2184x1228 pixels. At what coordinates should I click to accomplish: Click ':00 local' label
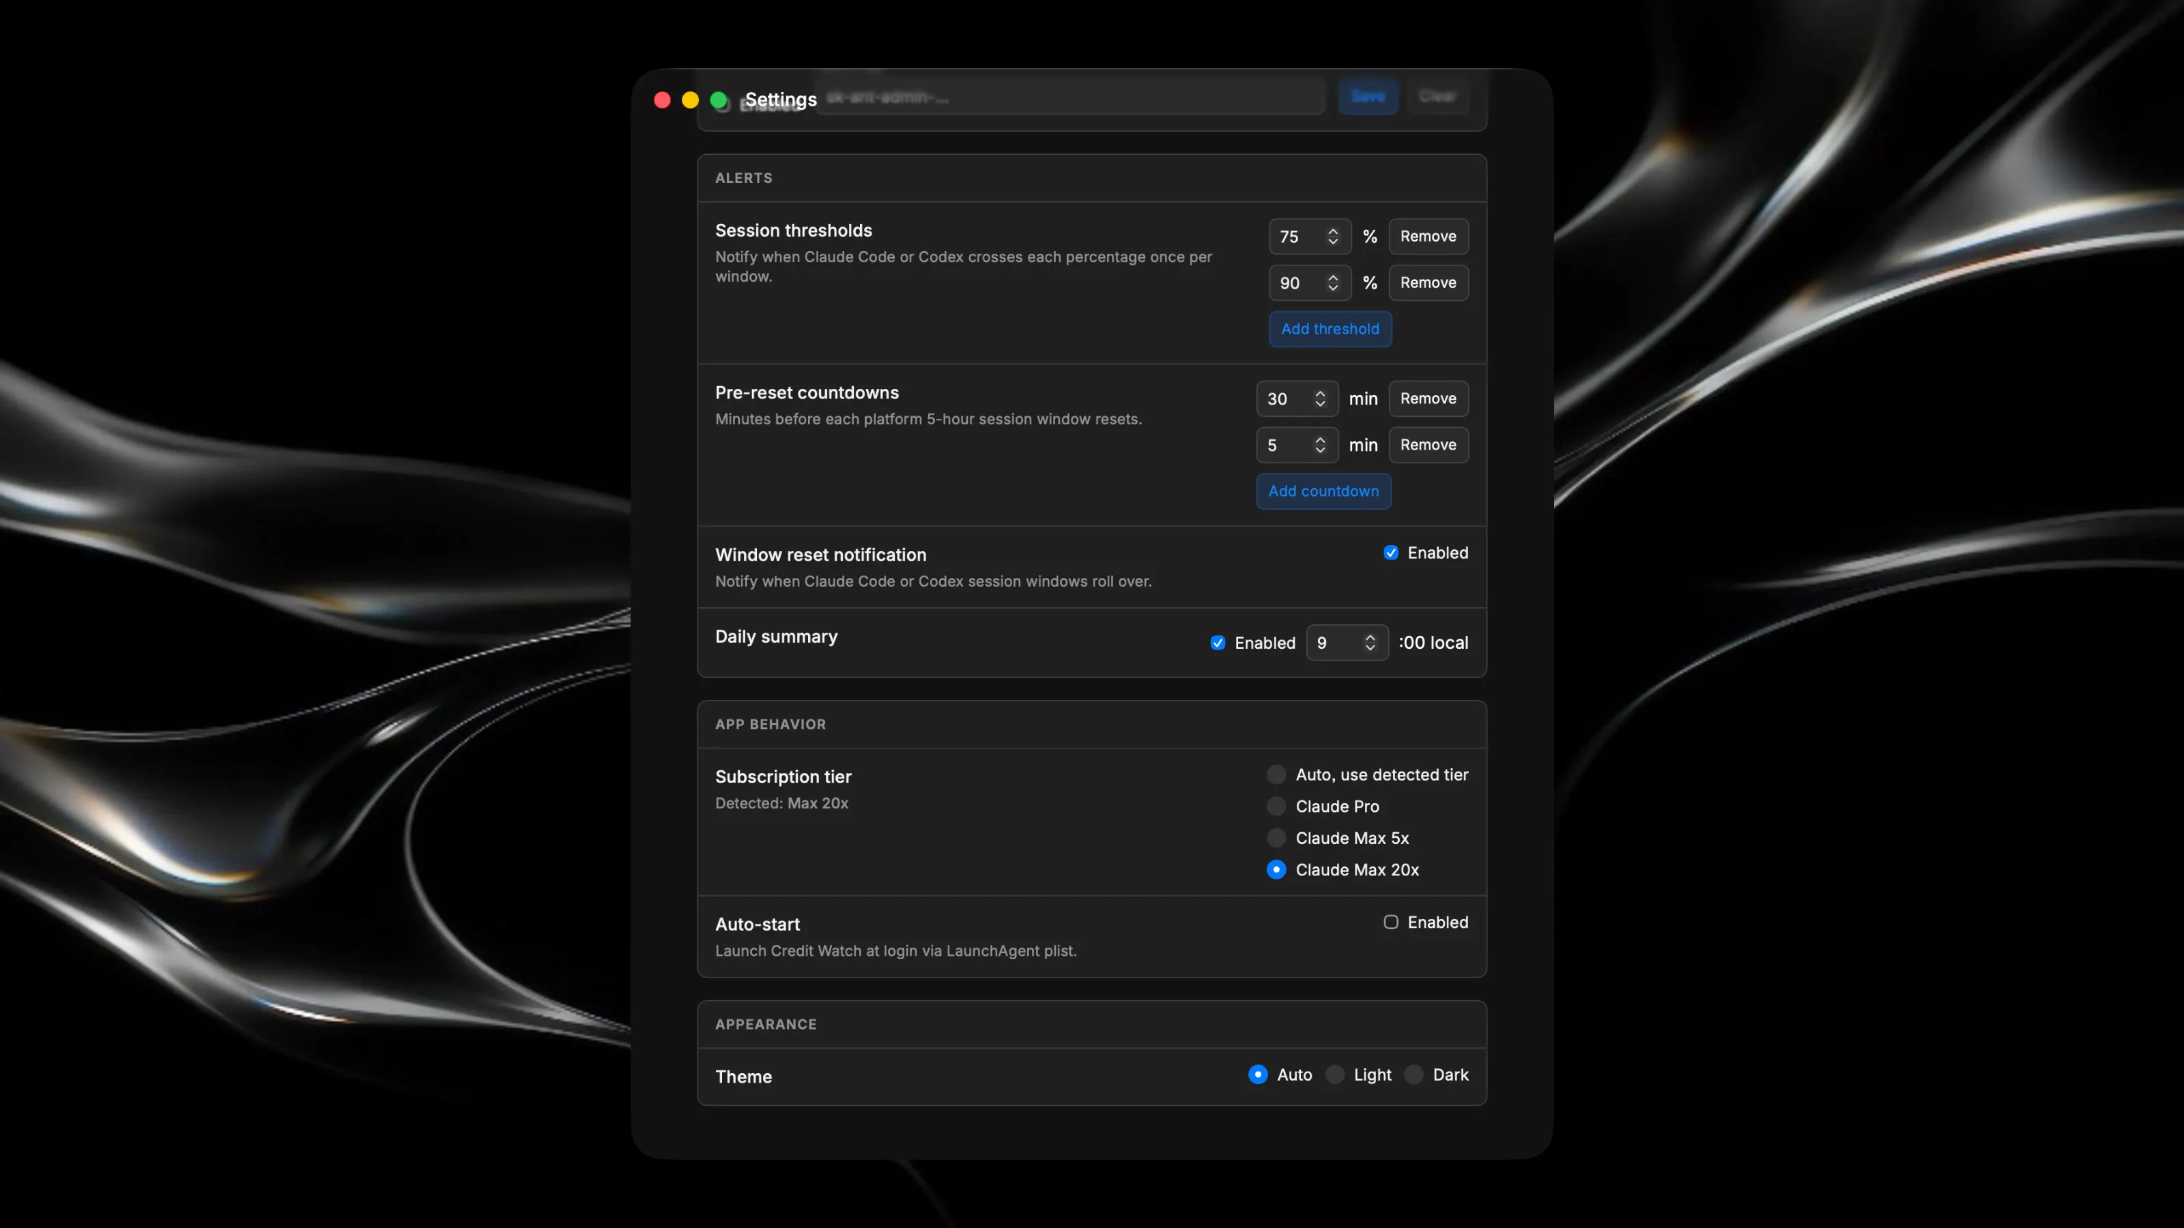coord(1433,643)
